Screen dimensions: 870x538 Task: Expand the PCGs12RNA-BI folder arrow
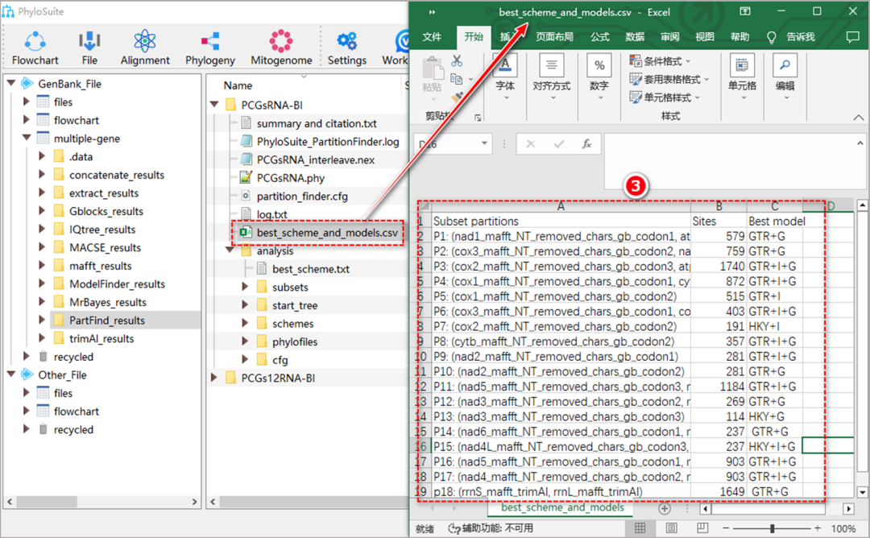pyautogui.click(x=214, y=378)
